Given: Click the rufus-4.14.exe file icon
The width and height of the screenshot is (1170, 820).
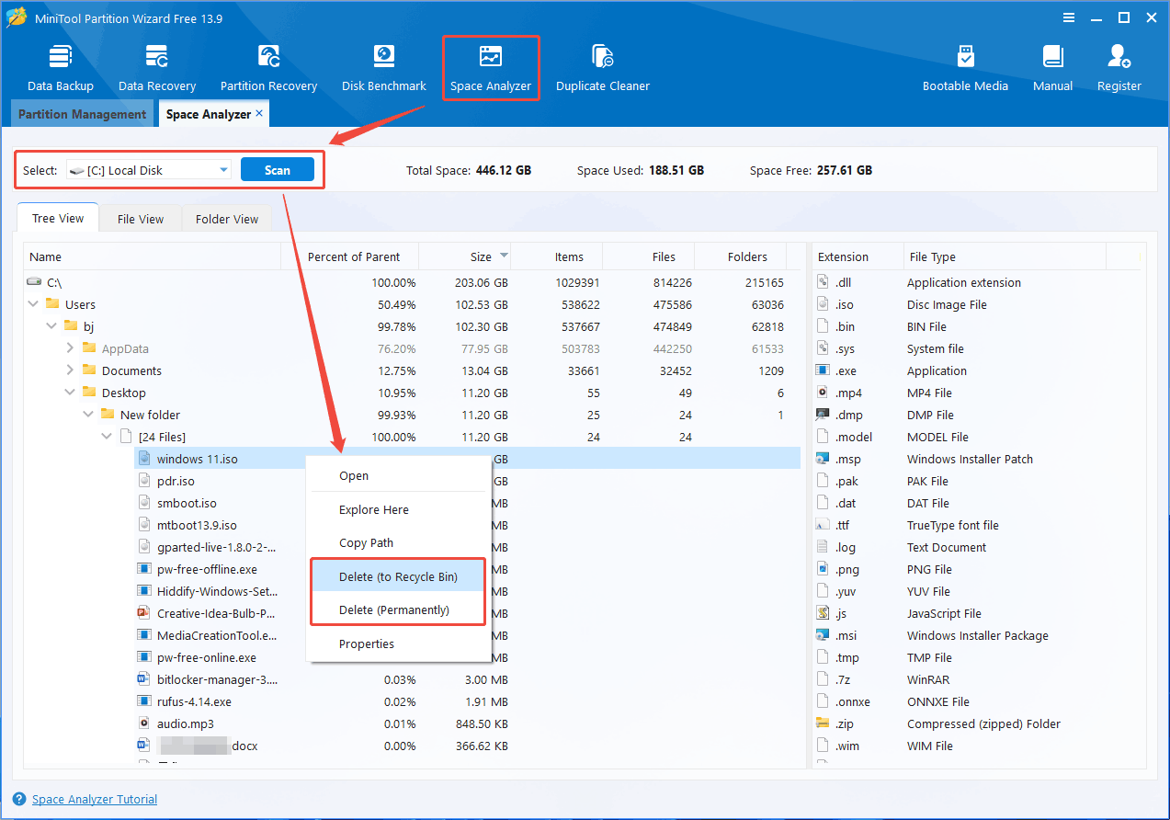Looking at the screenshot, I should pyautogui.click(x=144, y=701).
